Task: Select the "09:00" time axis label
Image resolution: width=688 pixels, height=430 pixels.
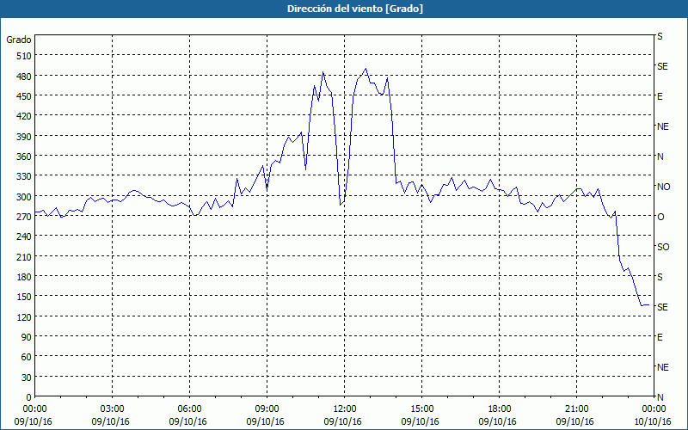Action: [x=267, y=408]
